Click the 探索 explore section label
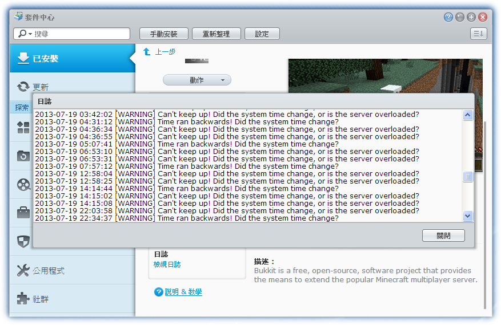The width and height of the screenshot is (501, 325). pyautogui.click(x=22, y=108)
